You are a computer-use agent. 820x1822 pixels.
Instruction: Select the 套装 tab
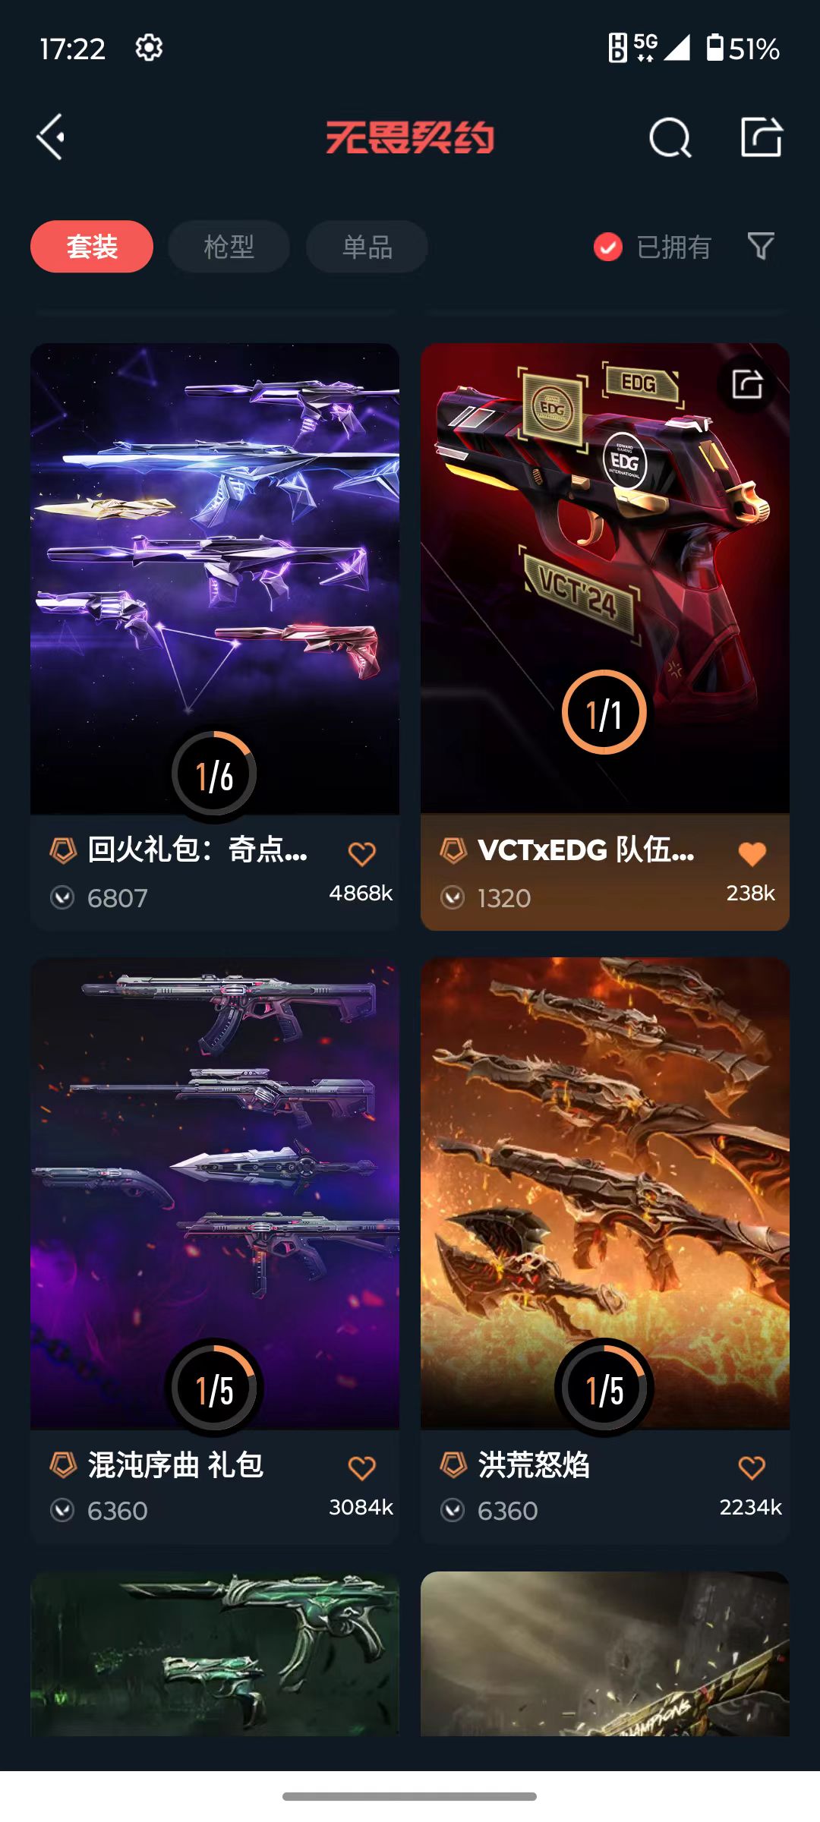(x=92, y=247)
